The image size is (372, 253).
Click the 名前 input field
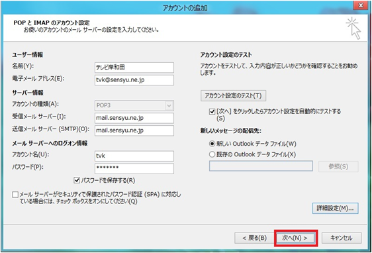134,68
